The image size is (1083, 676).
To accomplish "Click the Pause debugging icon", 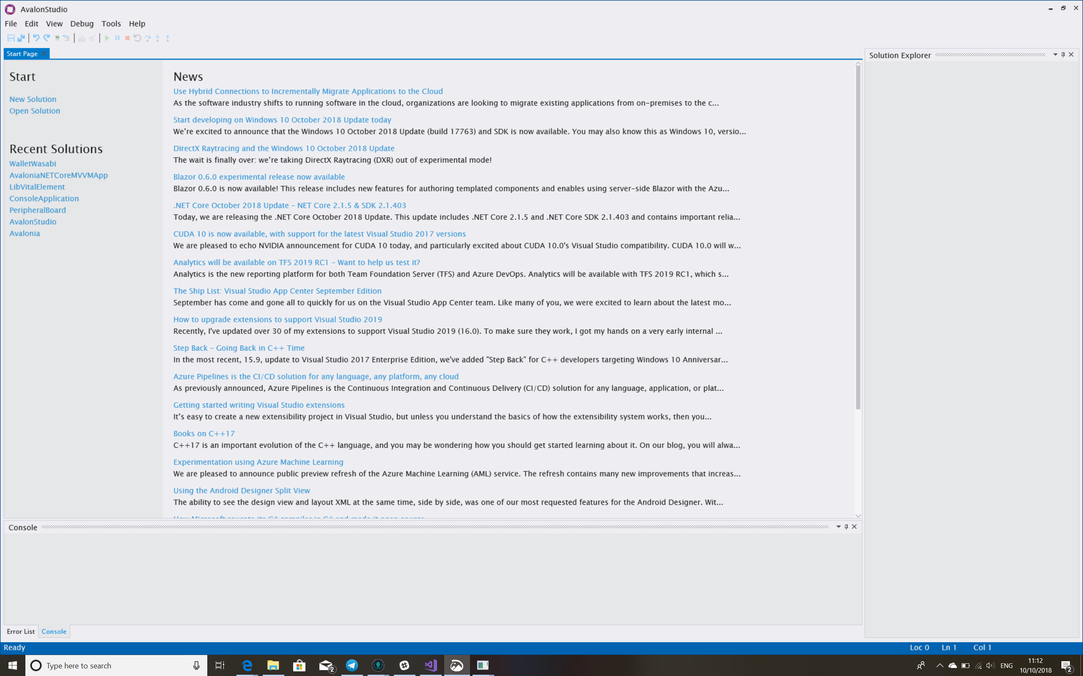I will 117,38.
